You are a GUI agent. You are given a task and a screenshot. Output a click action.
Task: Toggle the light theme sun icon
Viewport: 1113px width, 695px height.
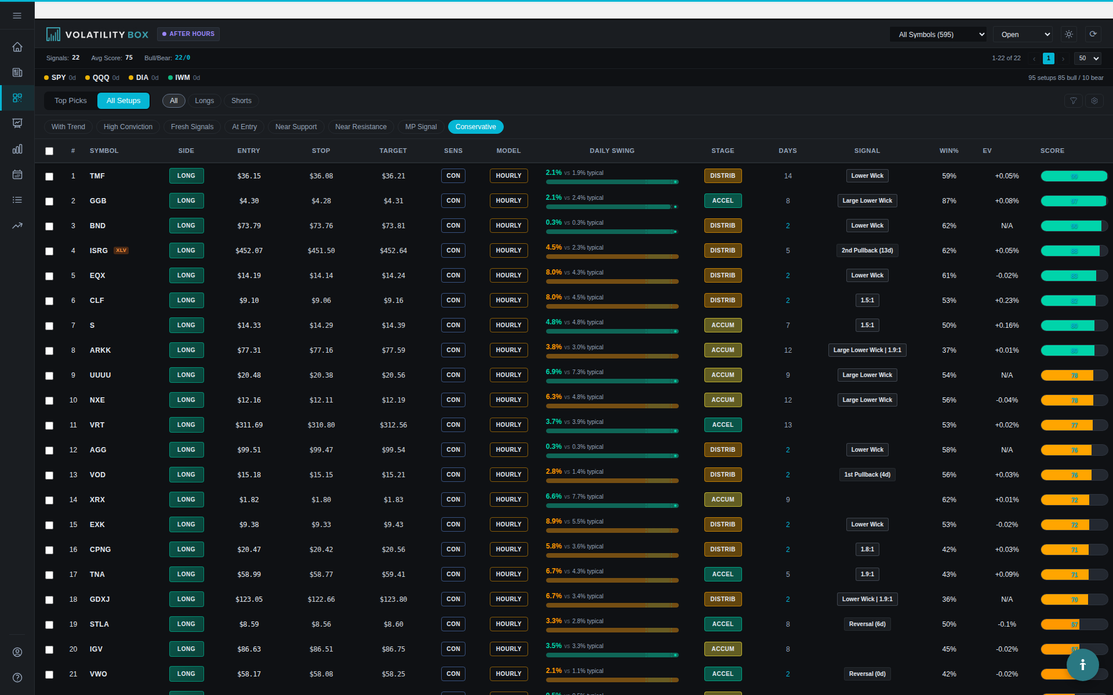pos(1069,34)
